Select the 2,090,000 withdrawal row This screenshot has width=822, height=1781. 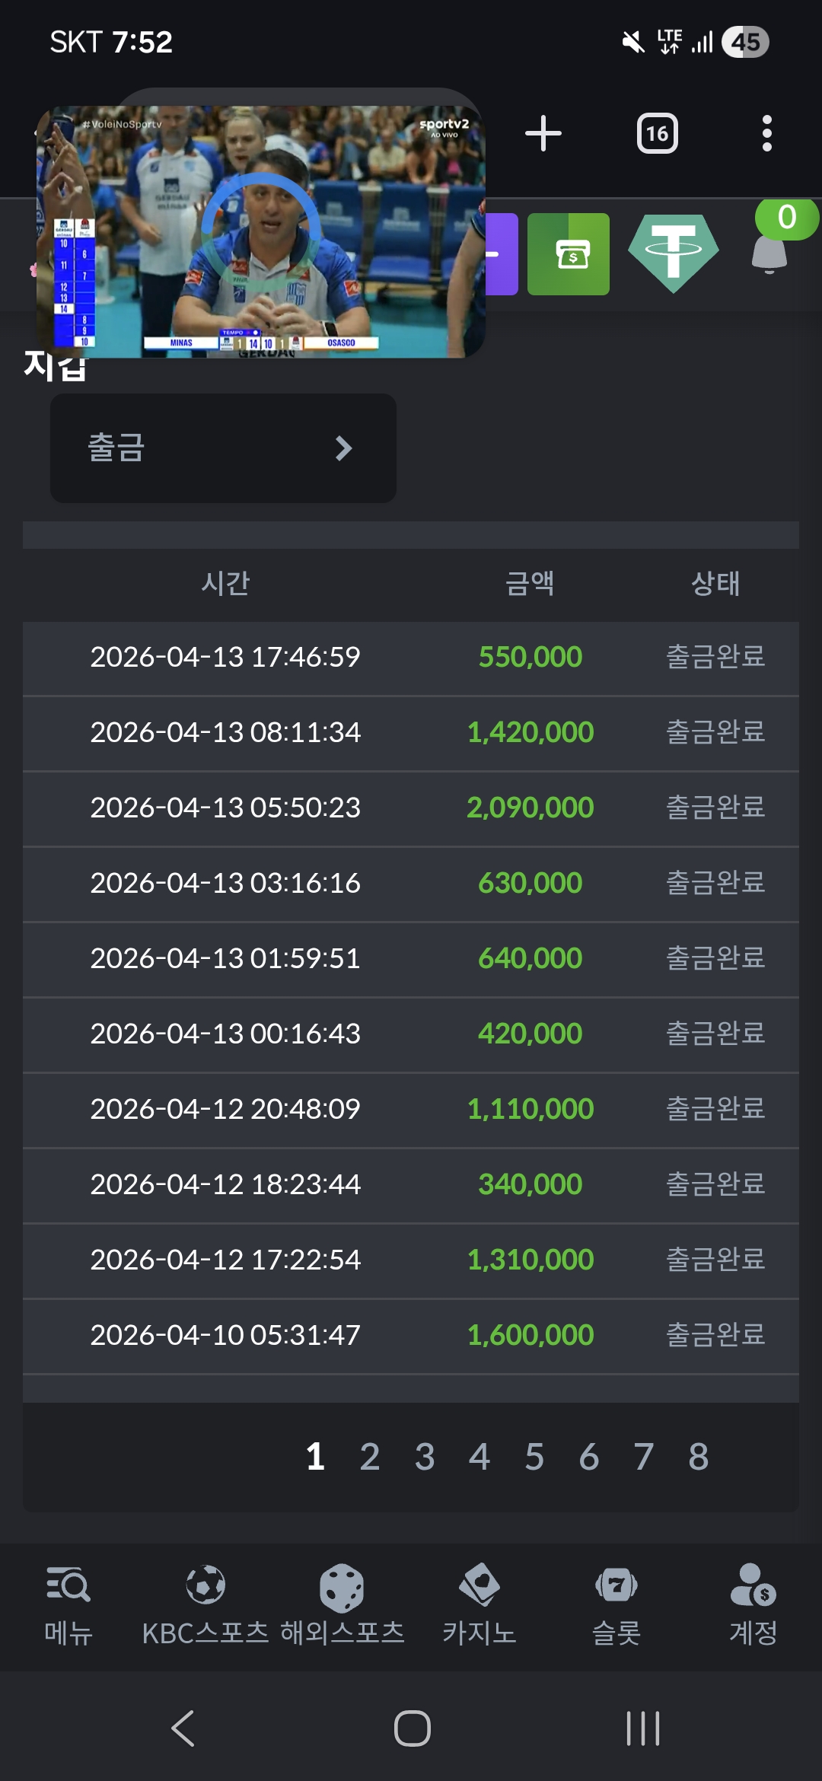pyautogui.click(x=411, y=808)
